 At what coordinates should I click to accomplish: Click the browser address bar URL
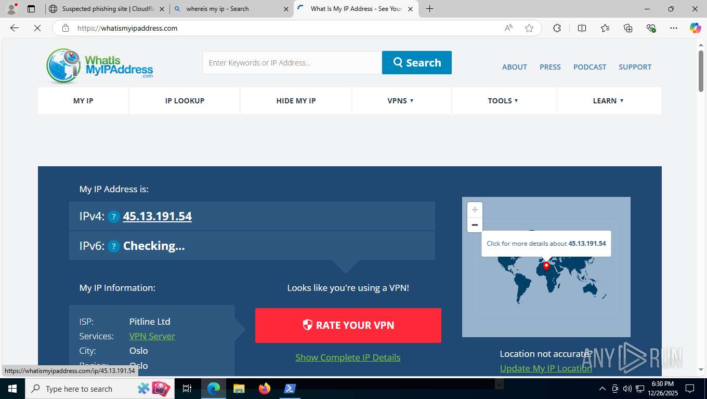127,28
